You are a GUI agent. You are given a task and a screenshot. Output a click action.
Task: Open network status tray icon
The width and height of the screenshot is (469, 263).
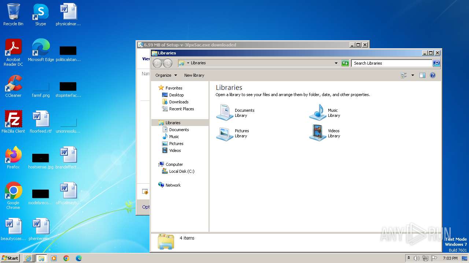[425, 258]
